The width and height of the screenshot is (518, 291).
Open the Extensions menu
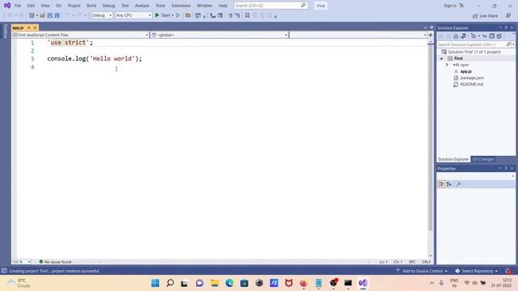click(181, 6)
